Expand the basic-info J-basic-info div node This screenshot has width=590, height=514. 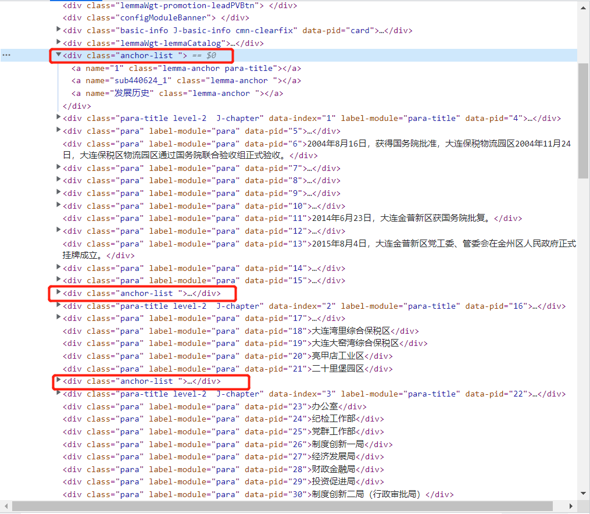click(58, 29)
